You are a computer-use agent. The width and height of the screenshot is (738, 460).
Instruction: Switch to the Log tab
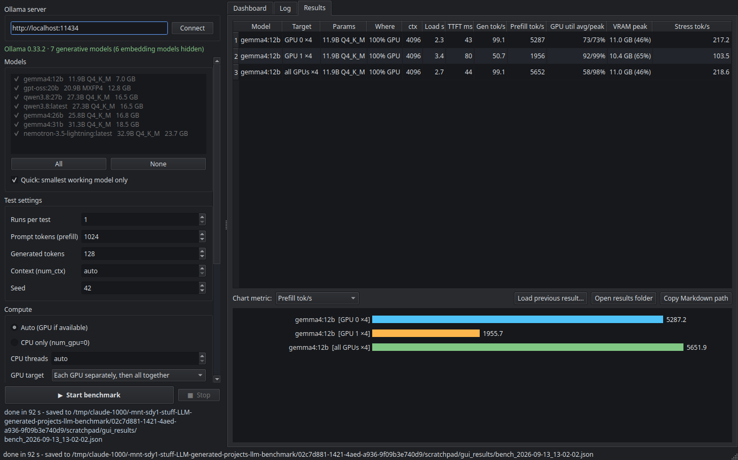285,9
